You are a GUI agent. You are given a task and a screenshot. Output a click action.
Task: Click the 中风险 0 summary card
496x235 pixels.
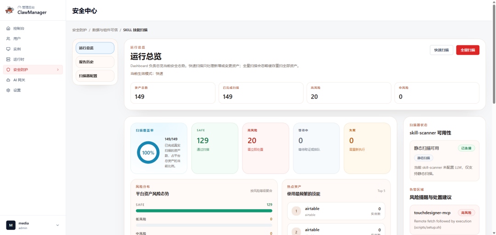tap(437, 93)
